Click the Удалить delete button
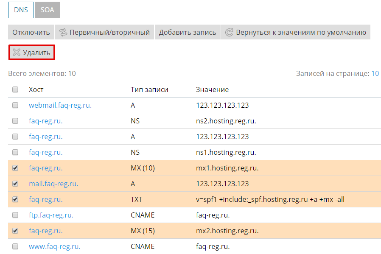This screenshot has height=254, width=381. [x=32, y=53]
